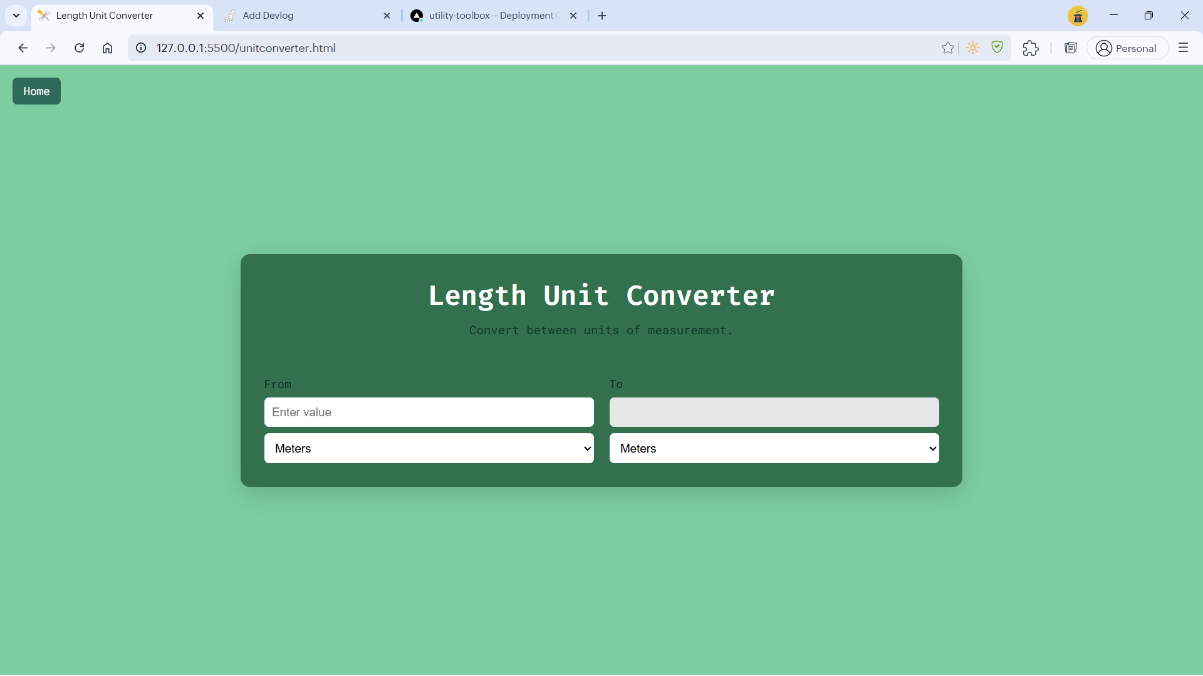
Task: Reload the current page
Action: pos(79,48)
